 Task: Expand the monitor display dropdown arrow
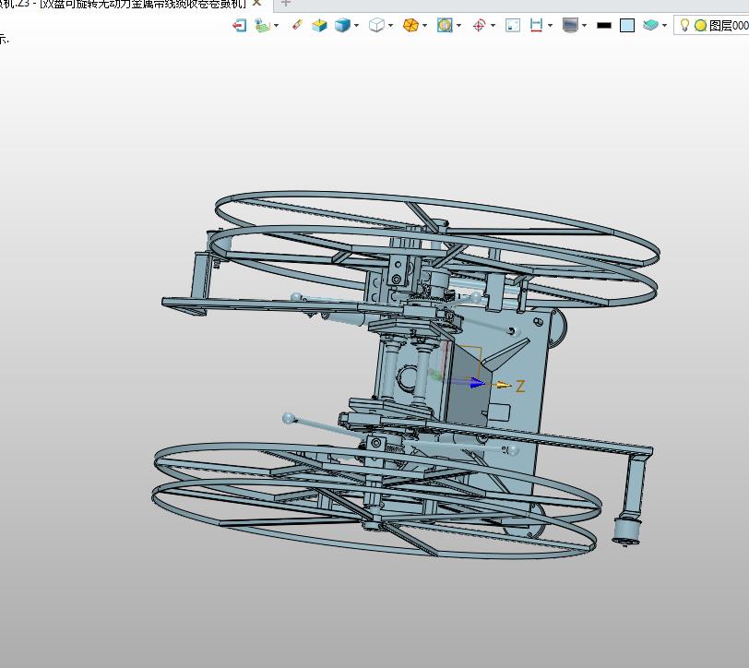[584, 26]
